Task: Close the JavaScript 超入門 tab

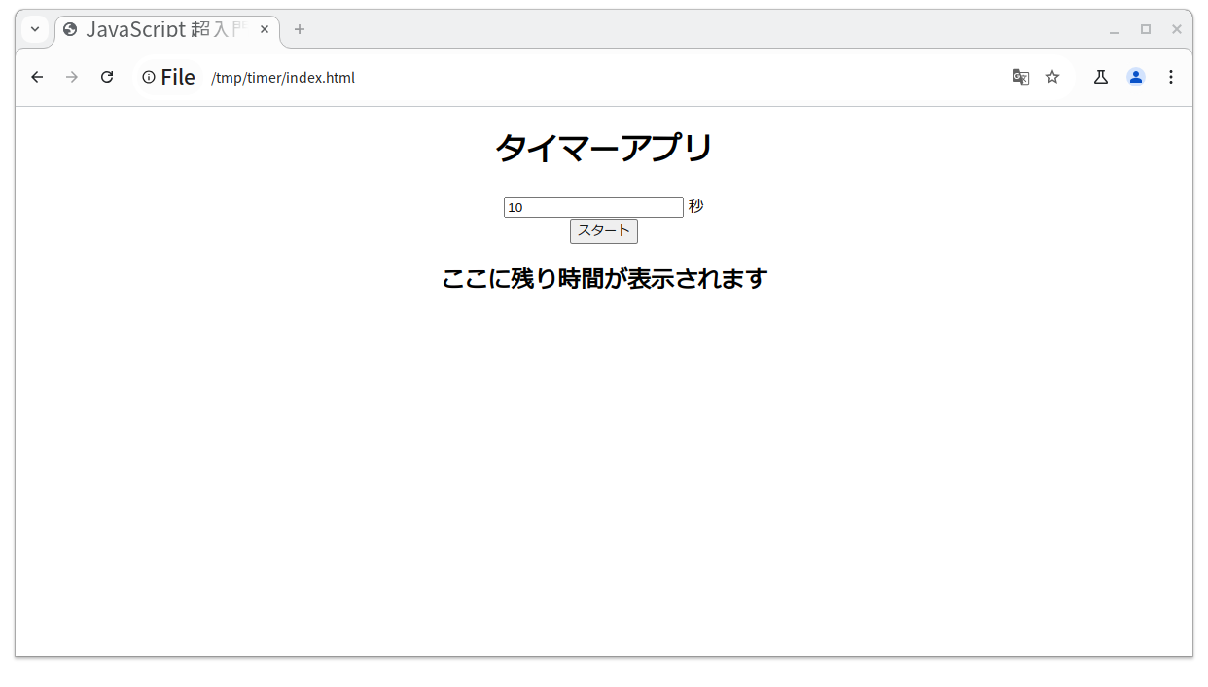Action: pyautogui.click(x=265, y=29)
